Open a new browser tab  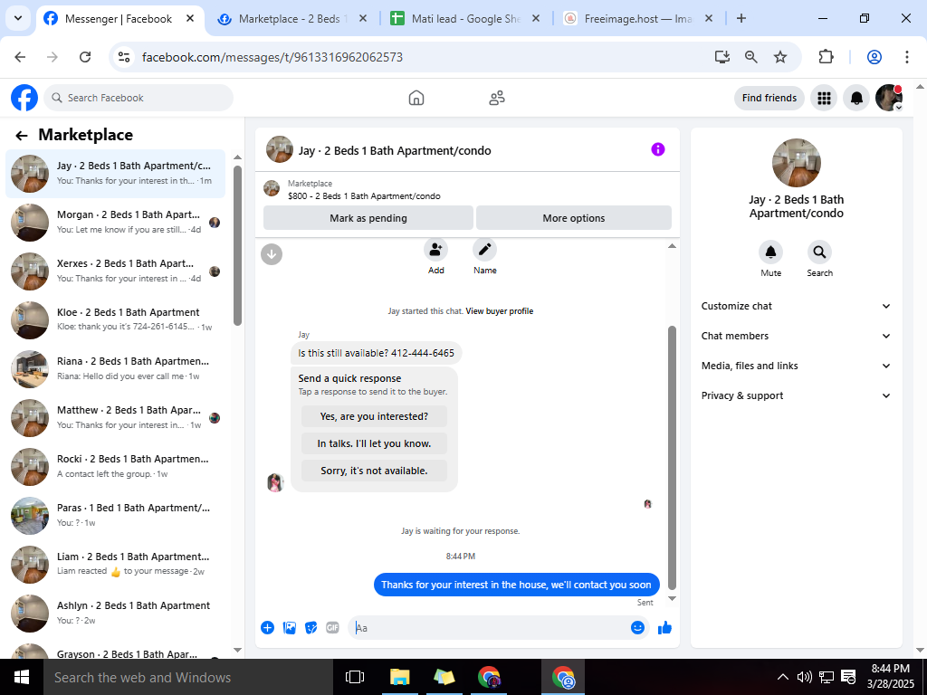pos(741,18)
